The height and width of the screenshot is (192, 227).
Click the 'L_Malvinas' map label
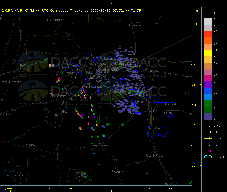tap(99, 94)
